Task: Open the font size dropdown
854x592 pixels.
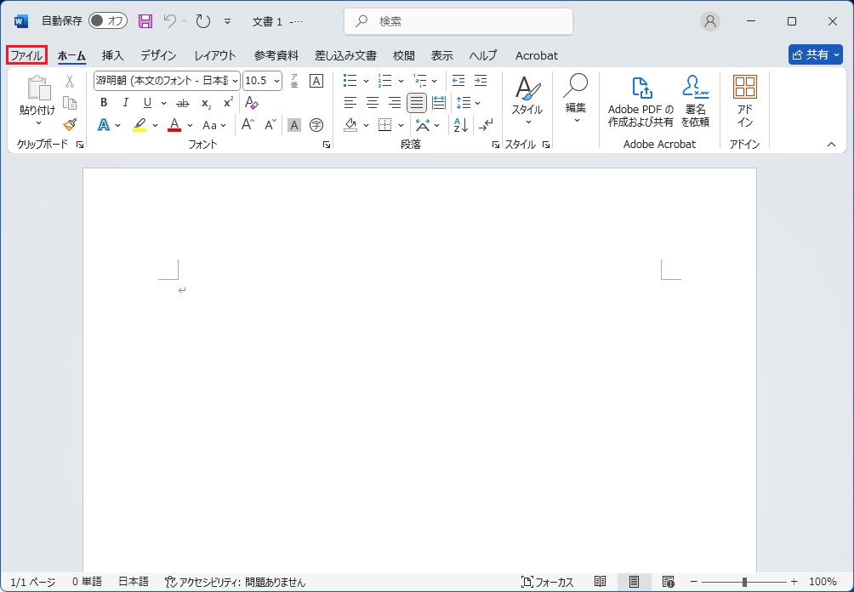Action: click(x=276, y=81)
